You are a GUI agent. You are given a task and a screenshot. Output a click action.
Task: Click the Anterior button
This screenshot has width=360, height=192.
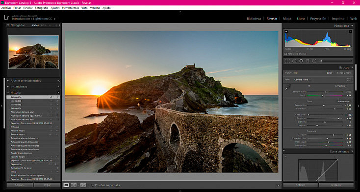(300, 185)
